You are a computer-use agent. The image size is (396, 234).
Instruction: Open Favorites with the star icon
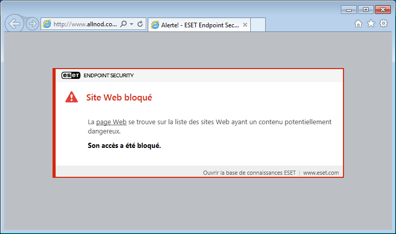click(371, 24)
